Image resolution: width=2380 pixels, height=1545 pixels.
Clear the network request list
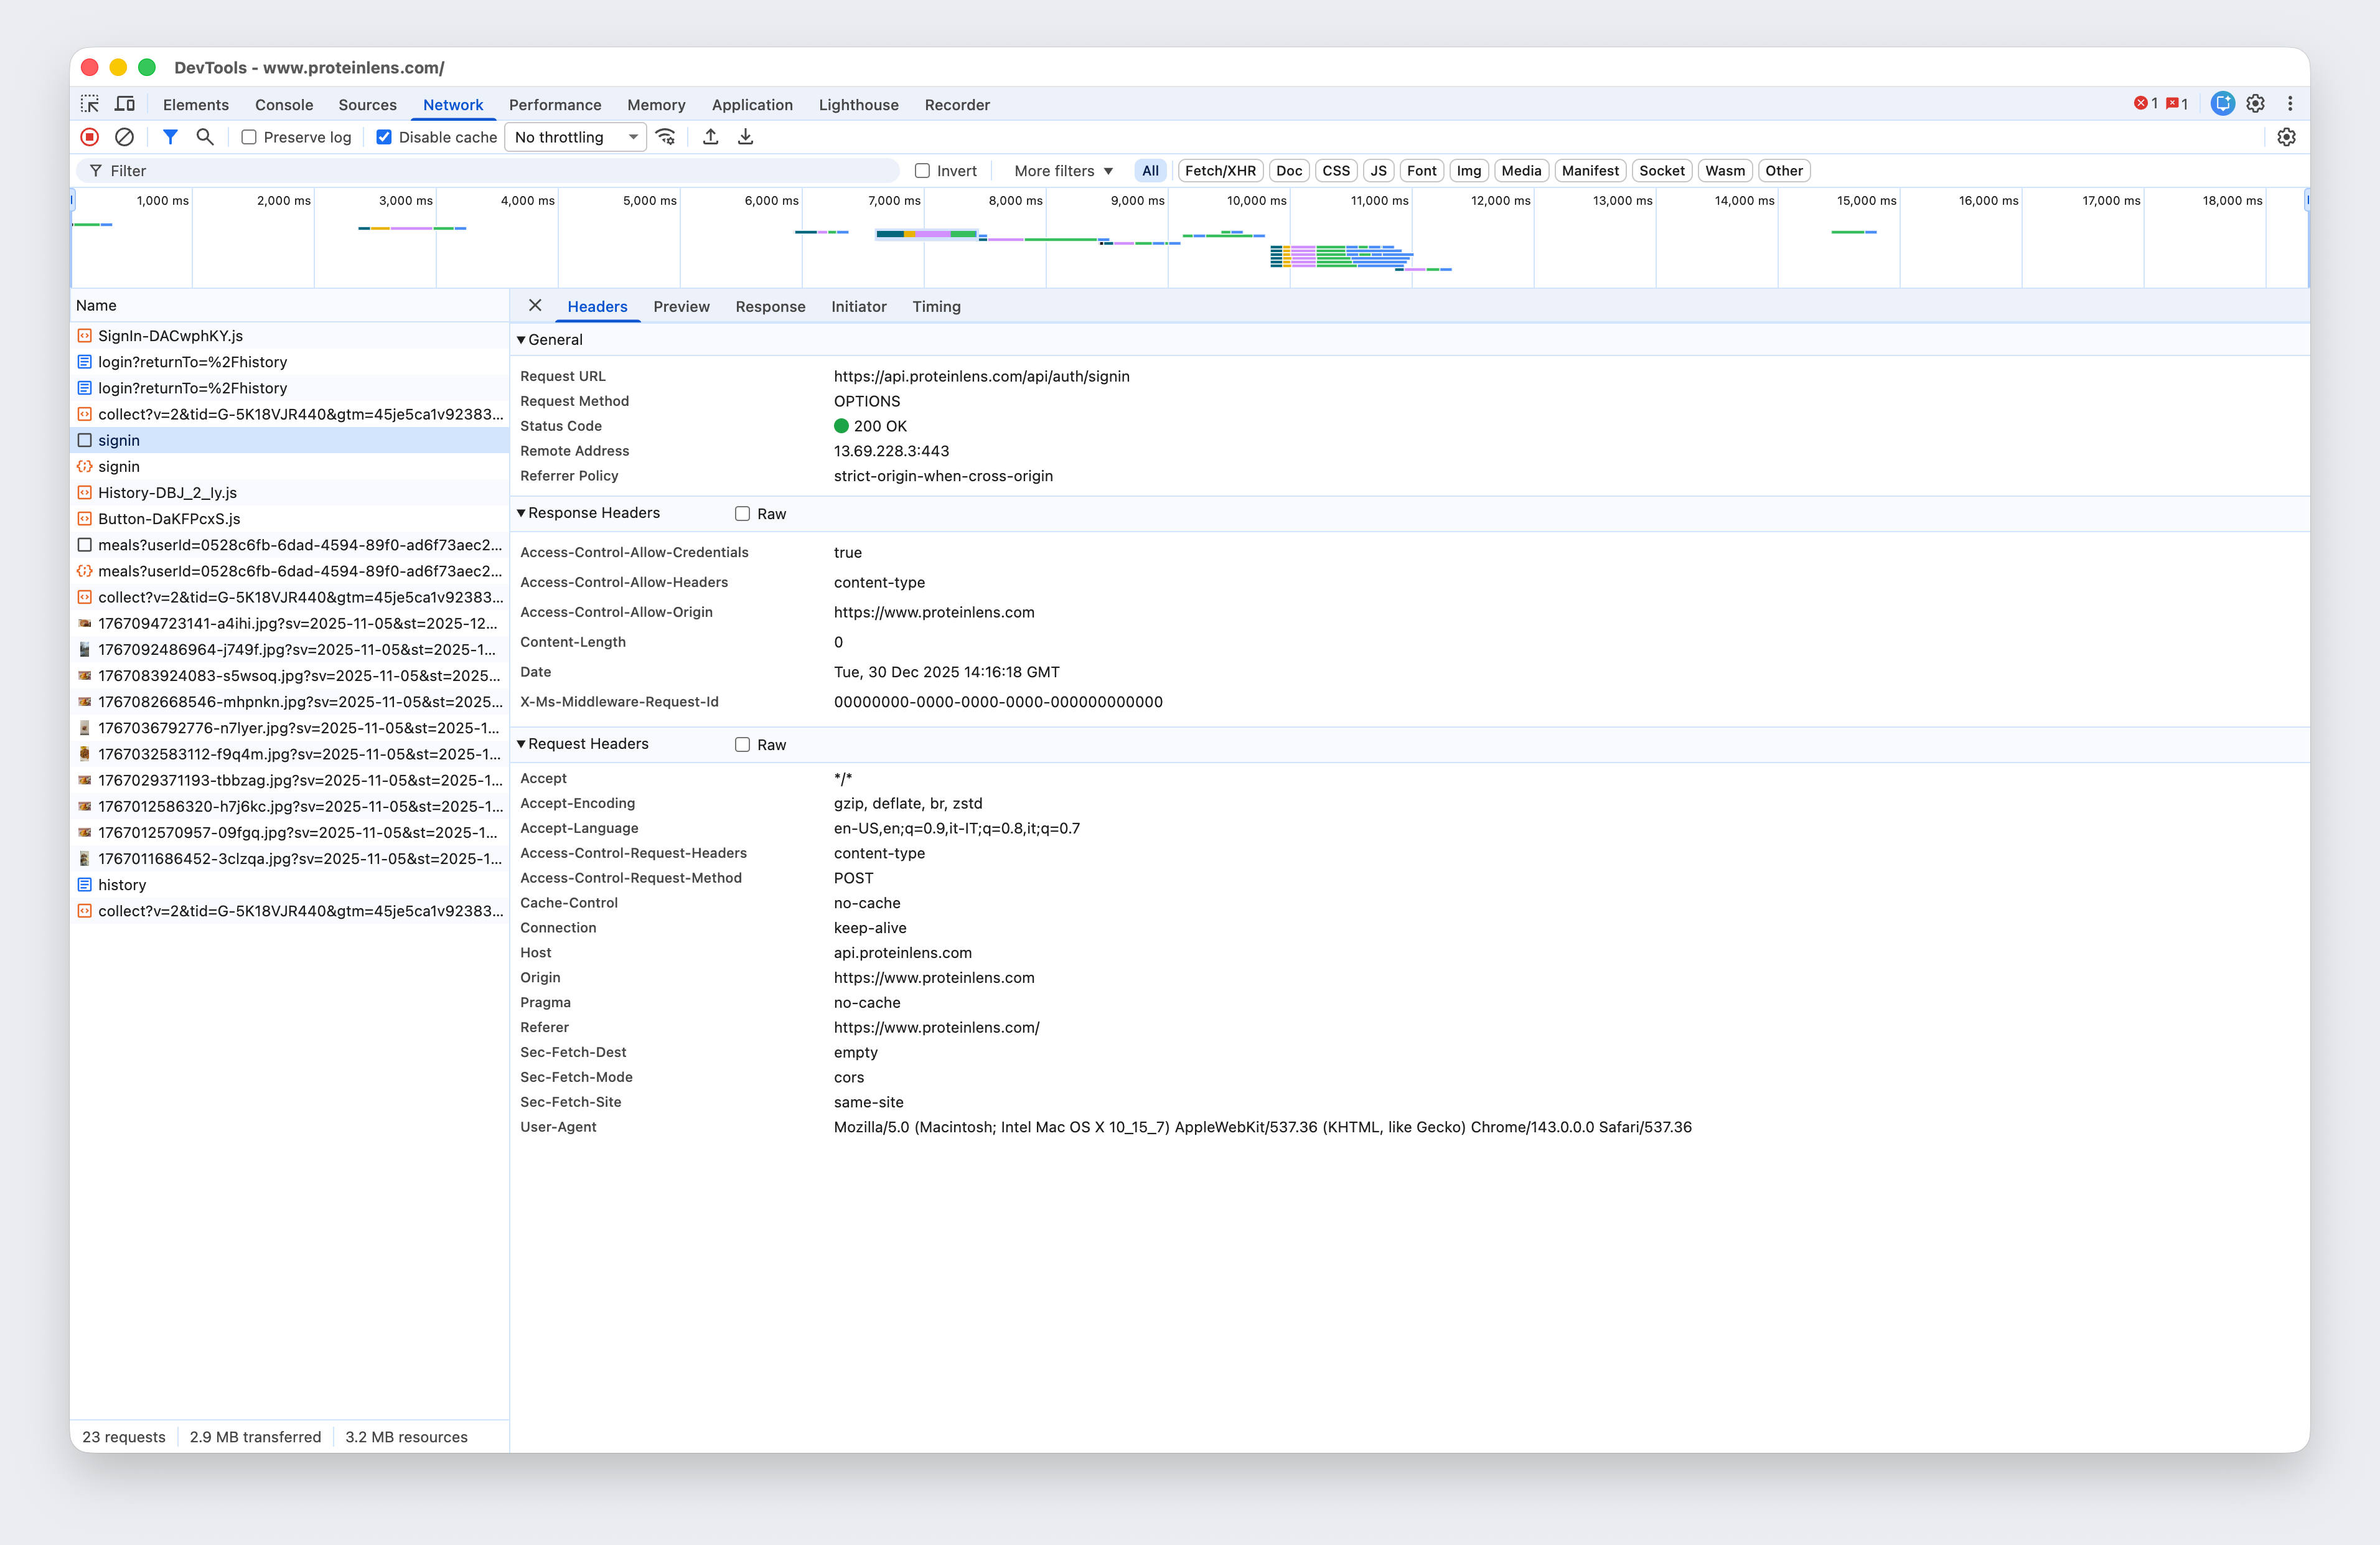coord(125,137)
